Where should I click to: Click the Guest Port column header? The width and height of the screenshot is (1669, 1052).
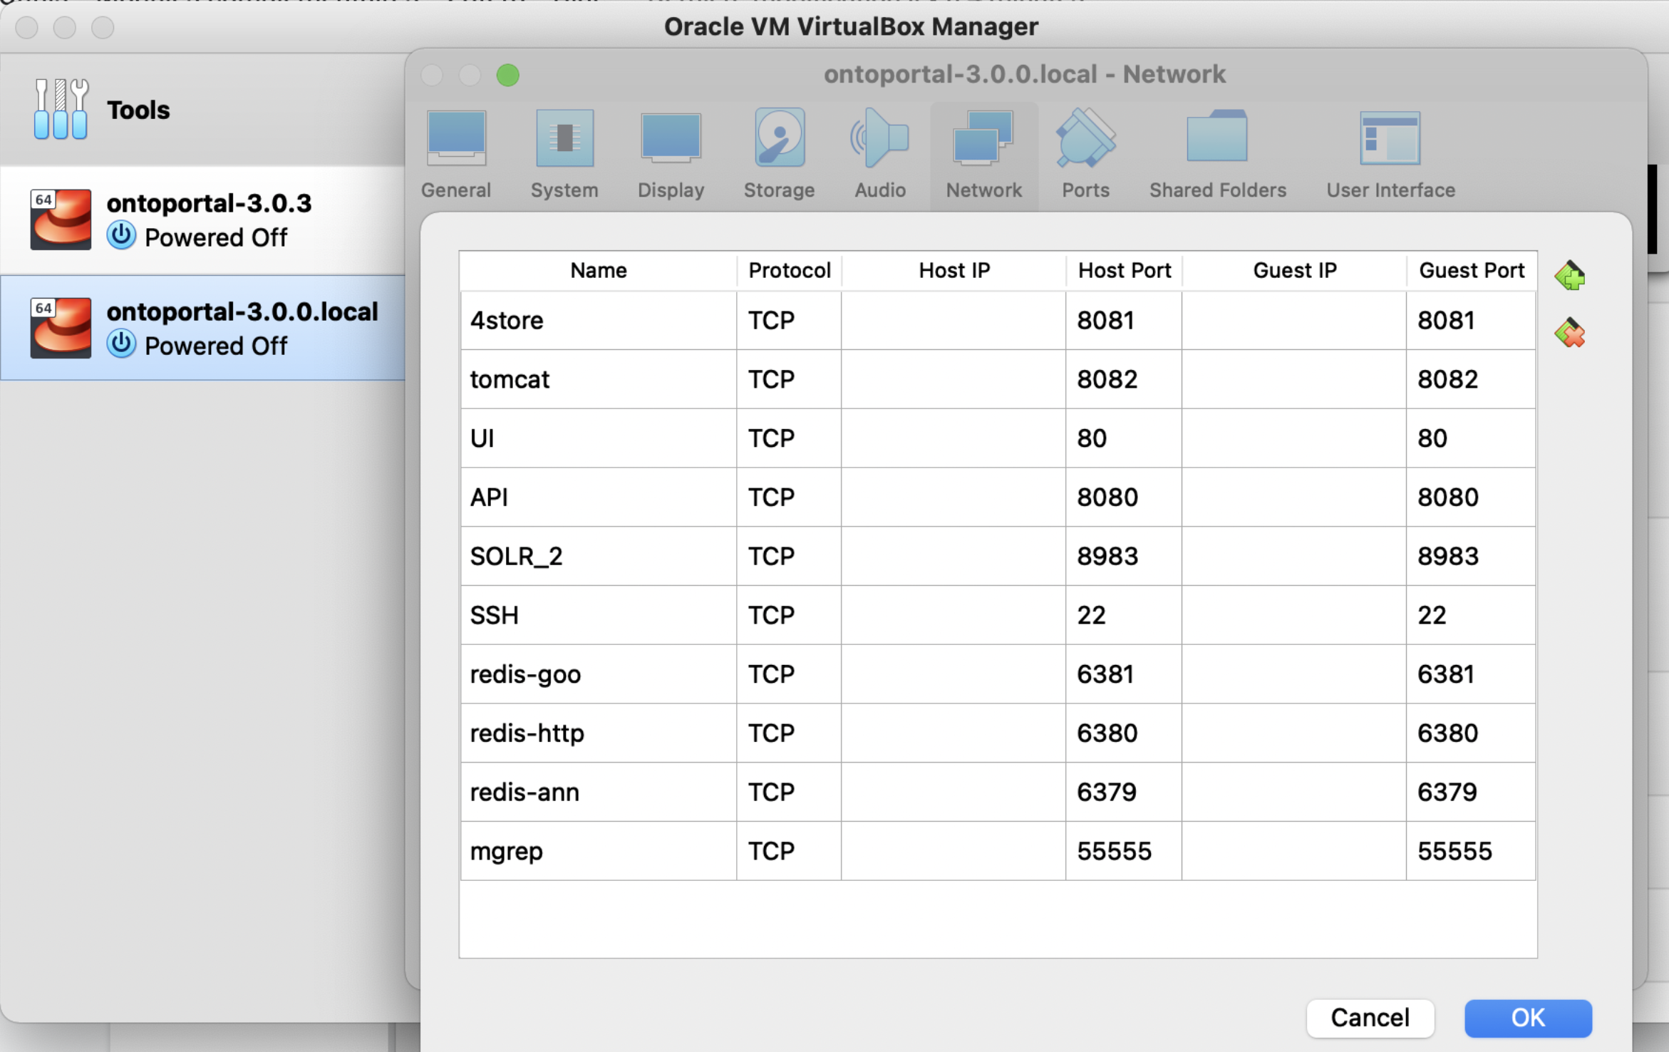1471,271
